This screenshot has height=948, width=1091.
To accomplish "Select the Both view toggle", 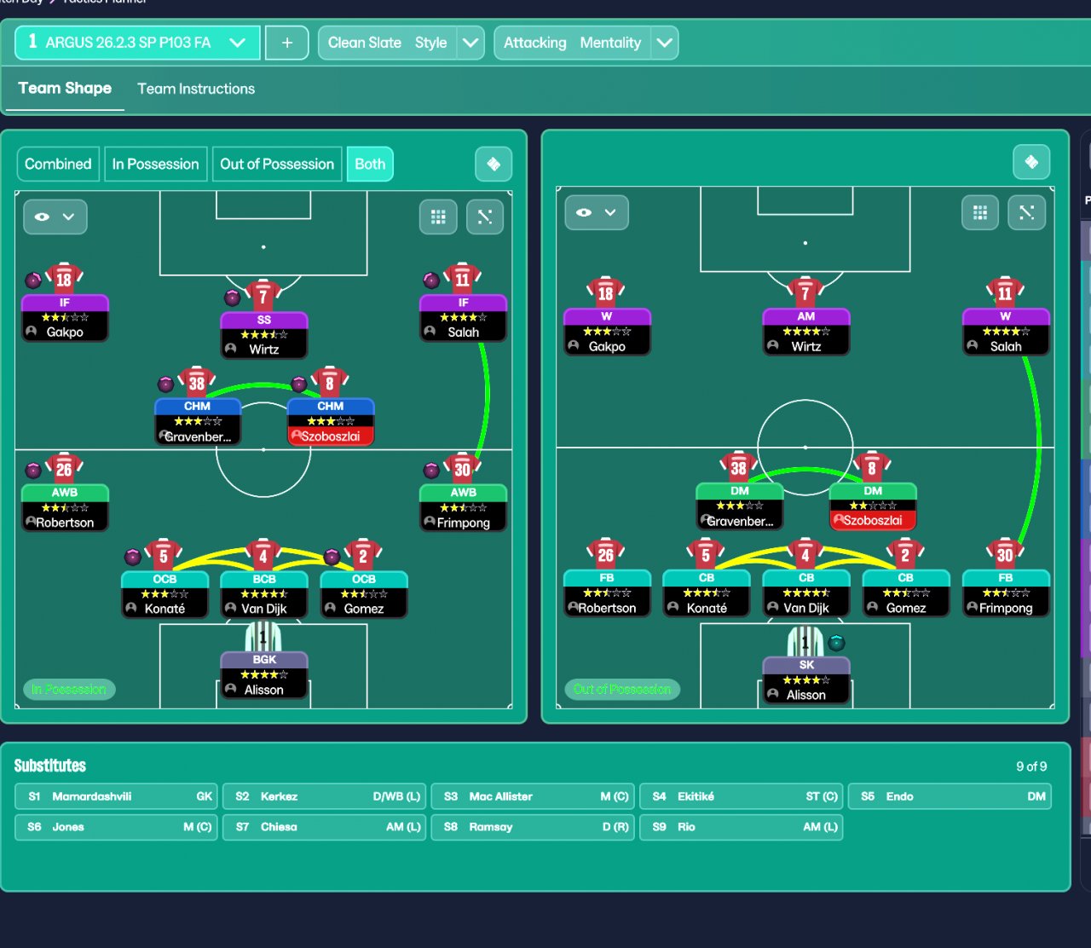I will pos(370,165).
